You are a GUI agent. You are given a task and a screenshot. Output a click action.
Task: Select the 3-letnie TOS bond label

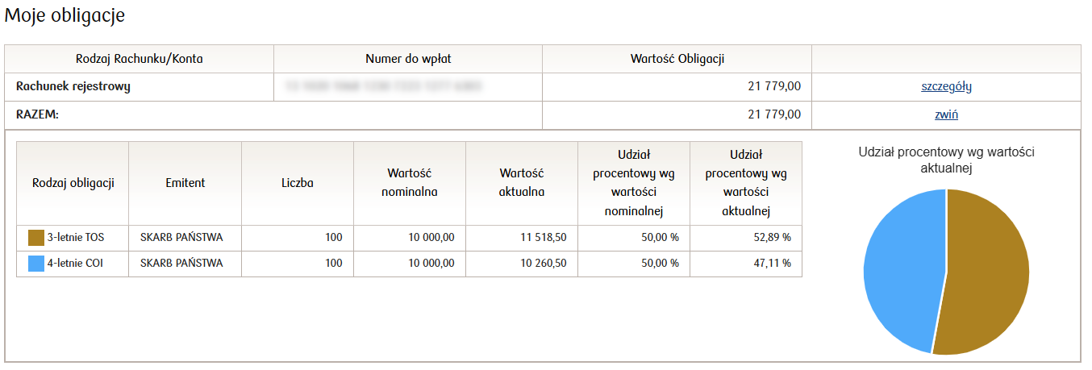[x=76, y=238]
